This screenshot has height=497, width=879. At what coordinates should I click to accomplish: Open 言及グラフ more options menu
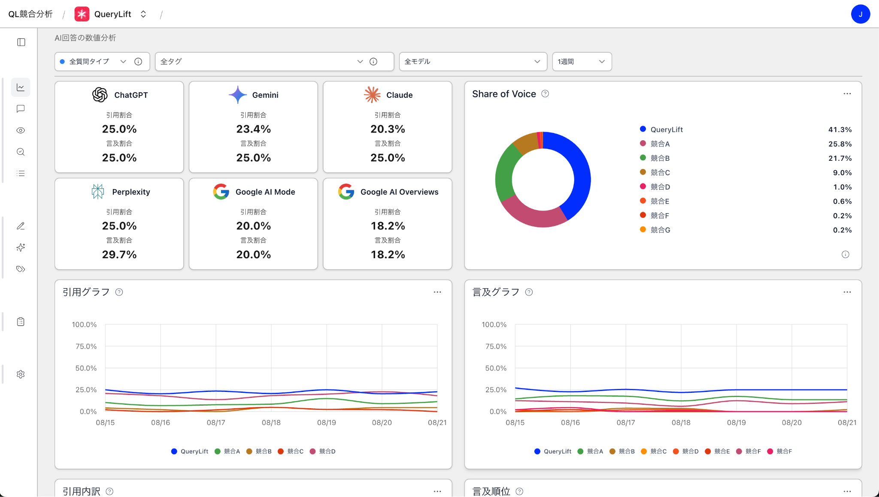tap(847, 292)
